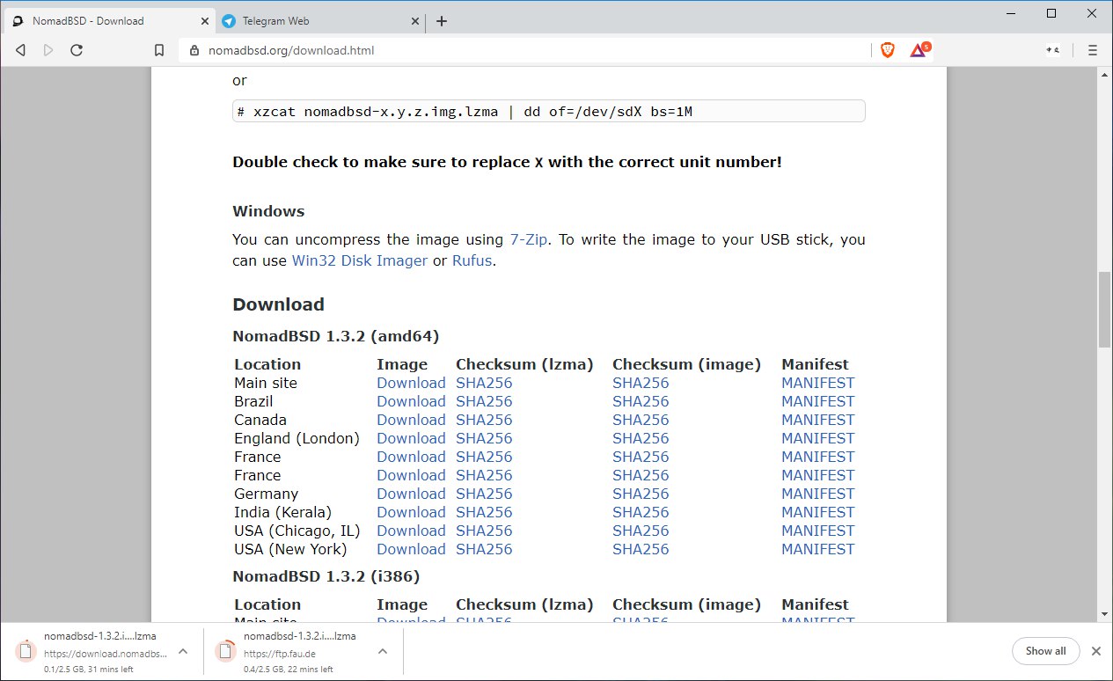Download amd64 image from USA (Chicago, IL)
The image size is (1113, 681).
[411, 531]
